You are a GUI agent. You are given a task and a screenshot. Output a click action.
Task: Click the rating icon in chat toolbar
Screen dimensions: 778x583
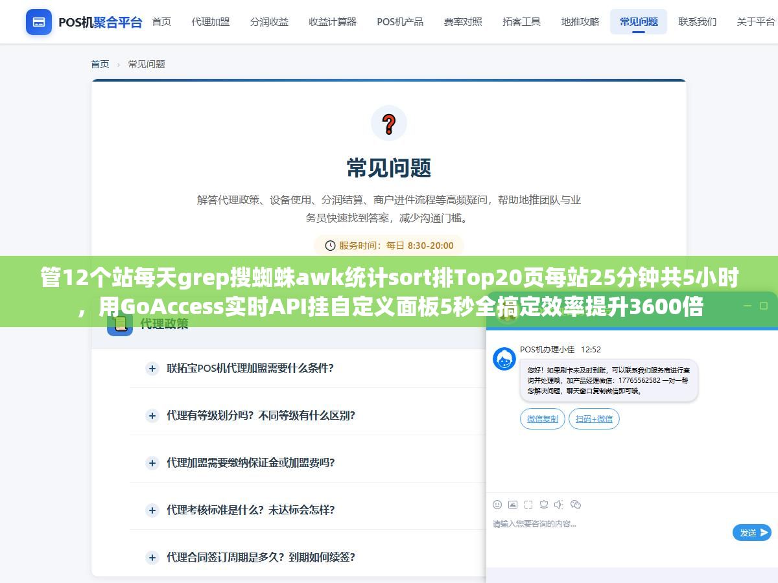(544, 505)
